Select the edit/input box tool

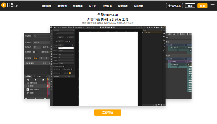[51, 36]
